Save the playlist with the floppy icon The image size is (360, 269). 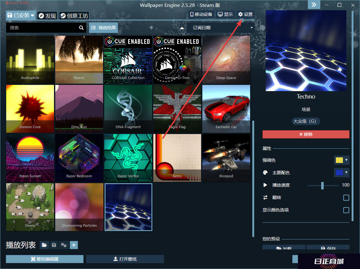pyautogui.click(x=54, y=245)
